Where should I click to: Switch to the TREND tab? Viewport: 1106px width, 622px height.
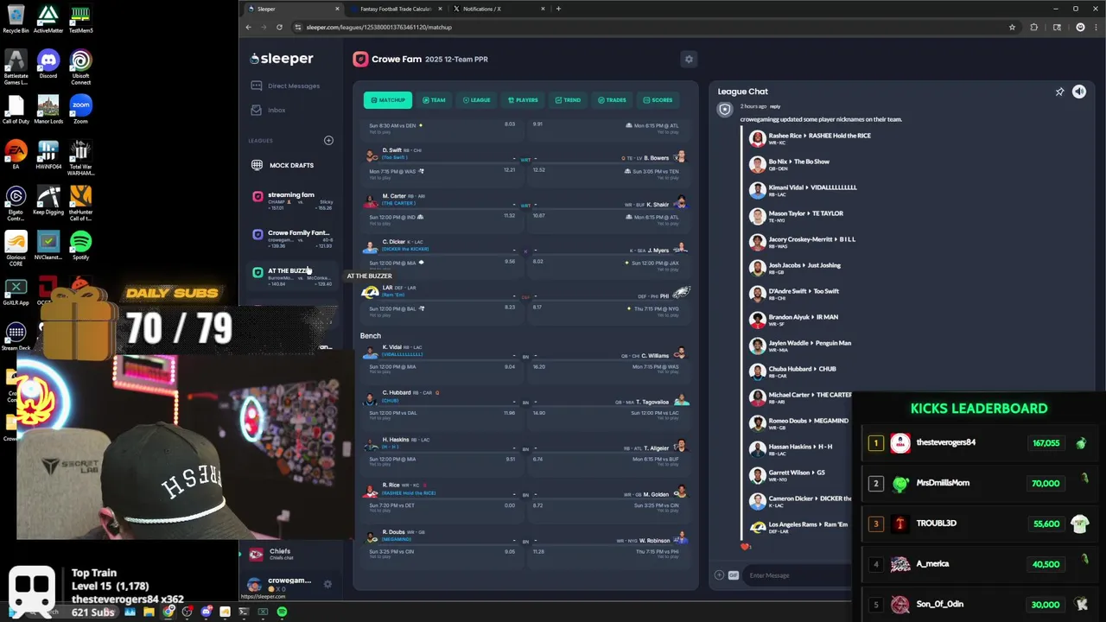[568, 100]
